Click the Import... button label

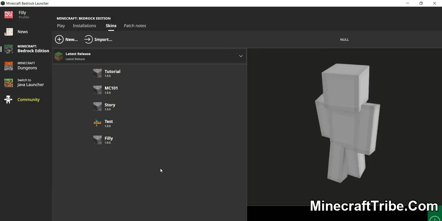coord(103,39)
